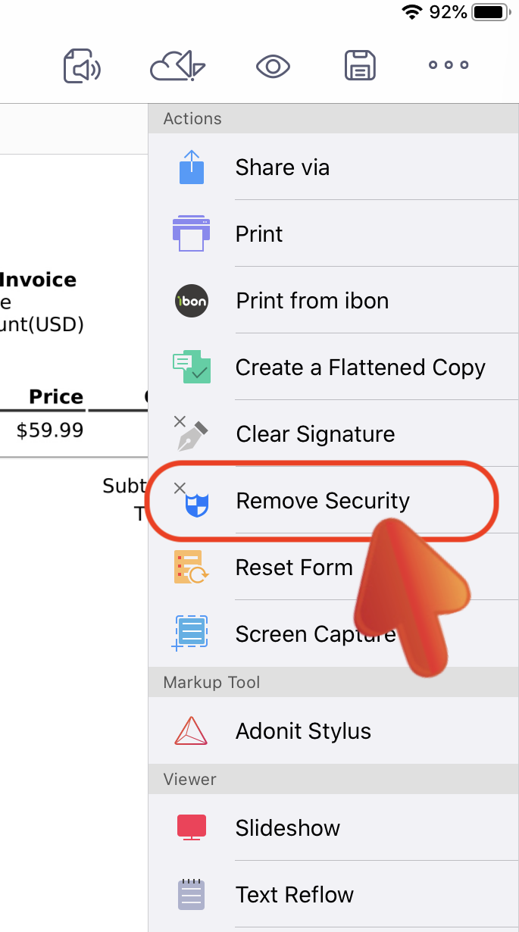Start Slideshow viewer mode
The width and height of the screenshot is (519, 932).
(x=333, y=827)
